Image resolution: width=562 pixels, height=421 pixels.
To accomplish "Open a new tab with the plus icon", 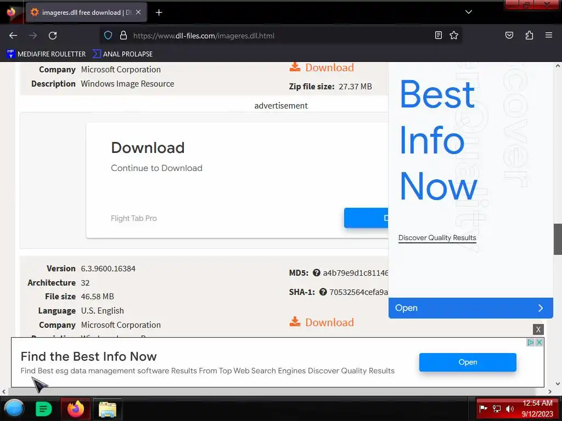I will [x=159, y=13].
